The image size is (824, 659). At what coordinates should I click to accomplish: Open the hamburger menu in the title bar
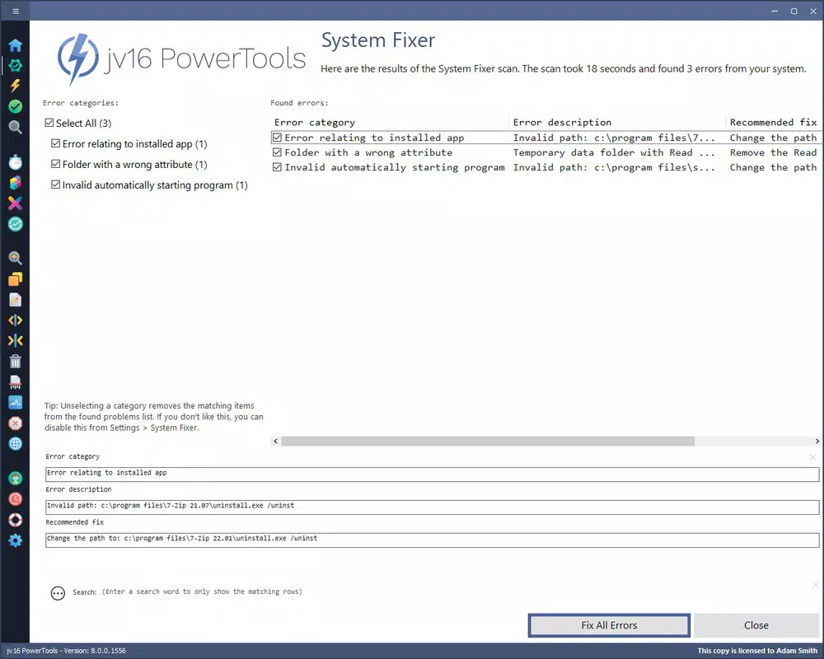pyautogui.click(x=16, y=11)
